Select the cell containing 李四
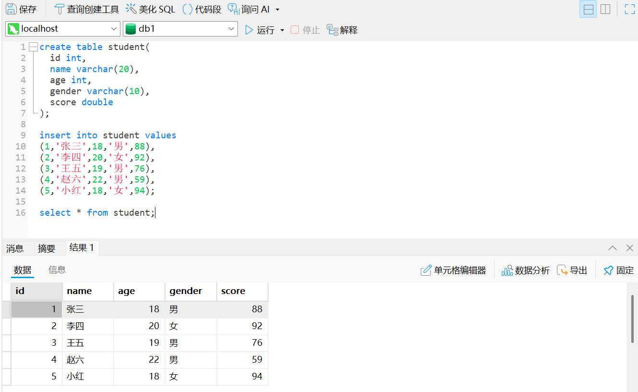 (88, 326)
